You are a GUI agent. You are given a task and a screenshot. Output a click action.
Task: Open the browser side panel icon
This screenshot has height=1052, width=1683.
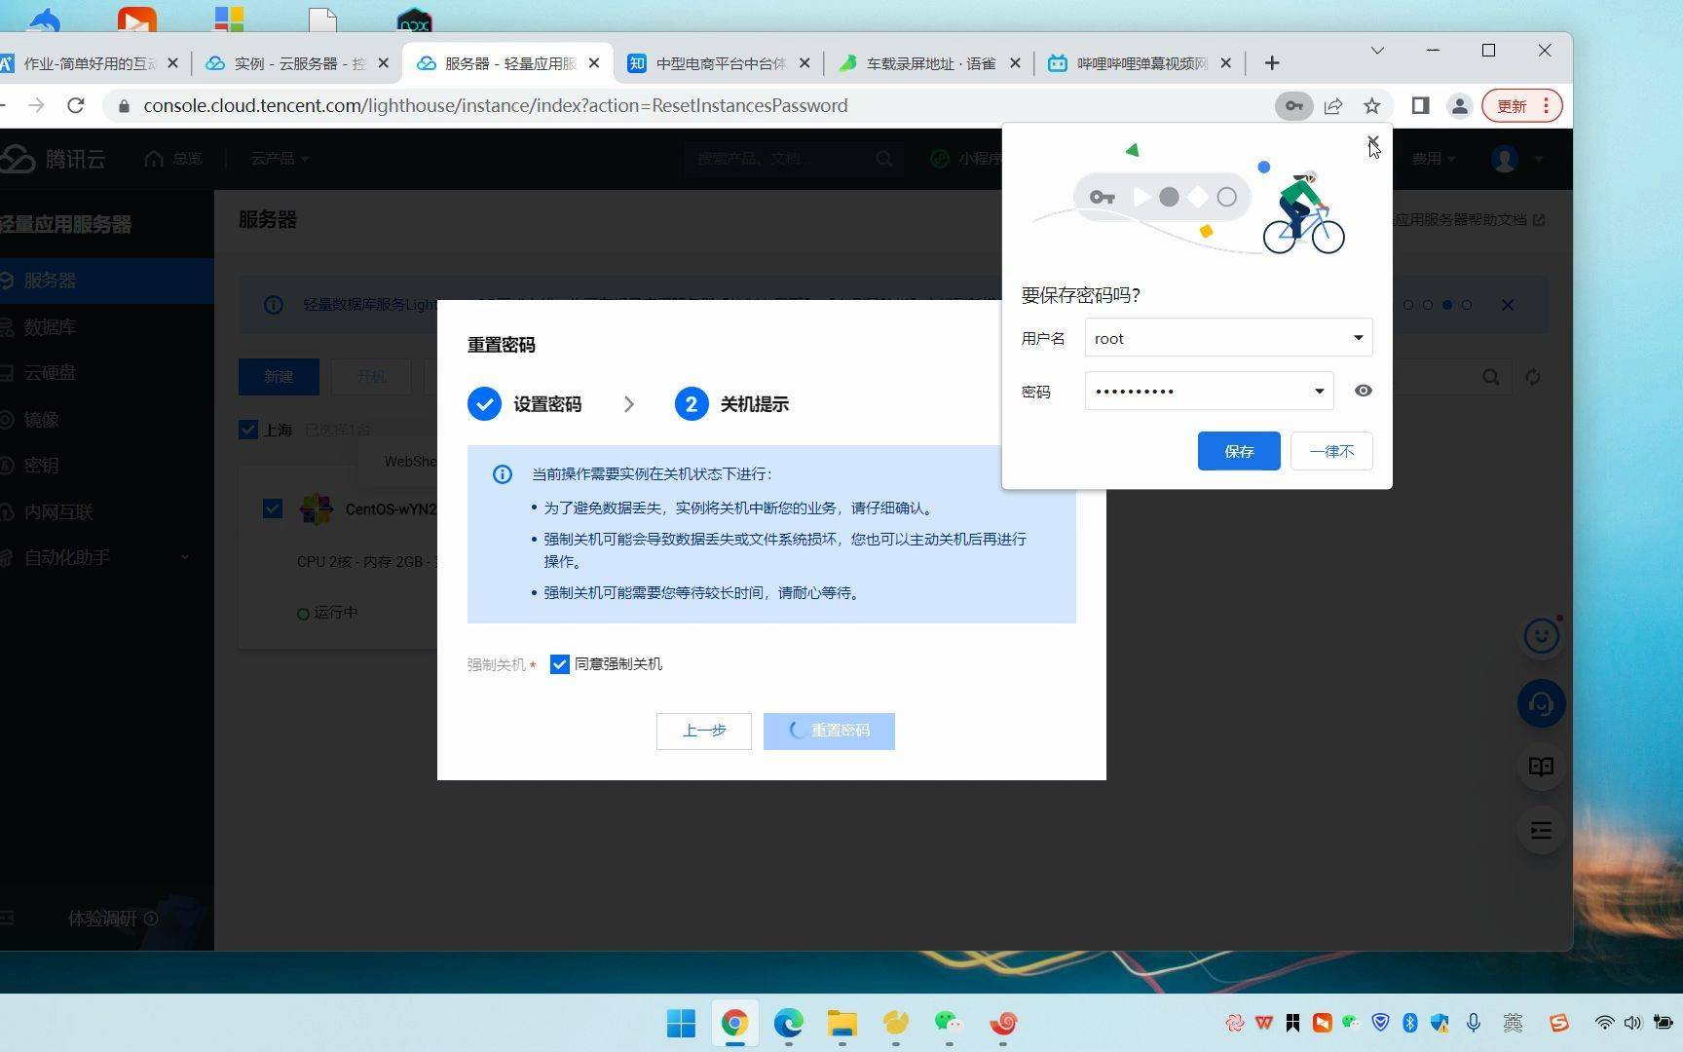point(1420,106)
